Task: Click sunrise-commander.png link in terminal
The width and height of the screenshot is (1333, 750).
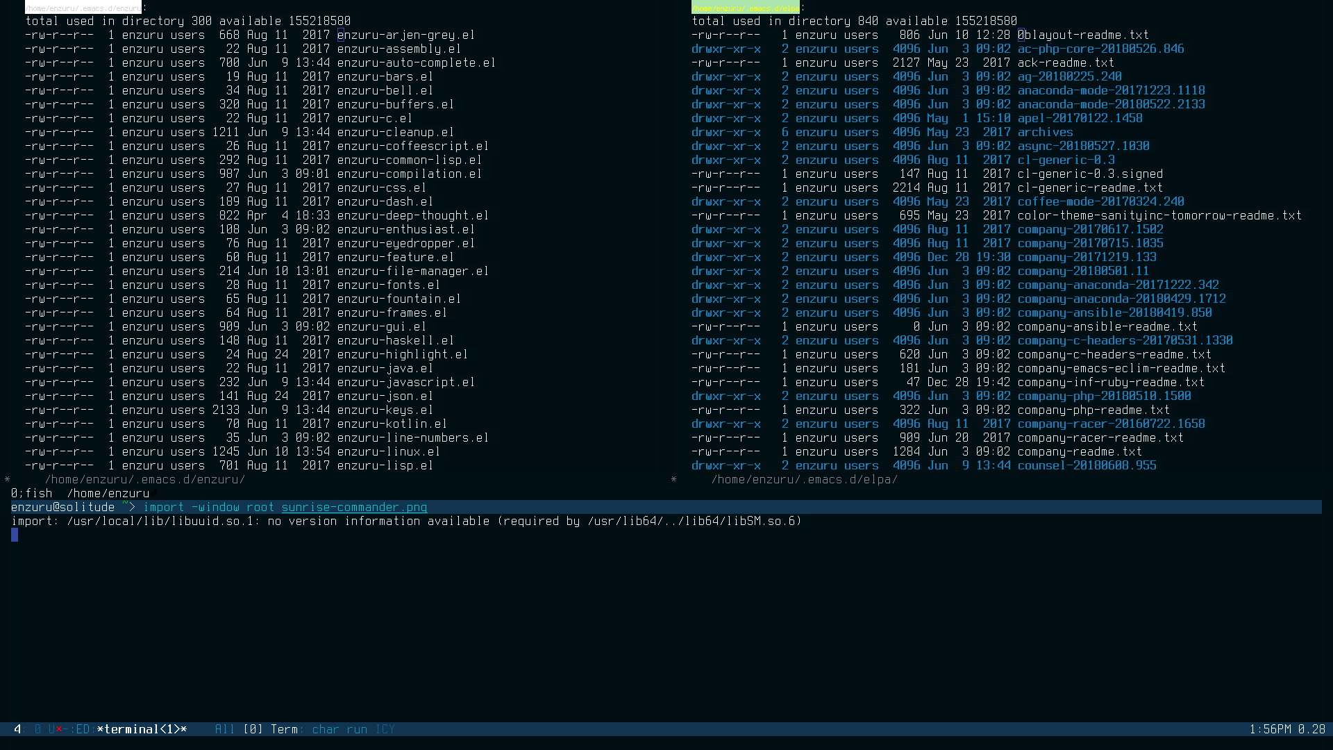Action: 354,507
